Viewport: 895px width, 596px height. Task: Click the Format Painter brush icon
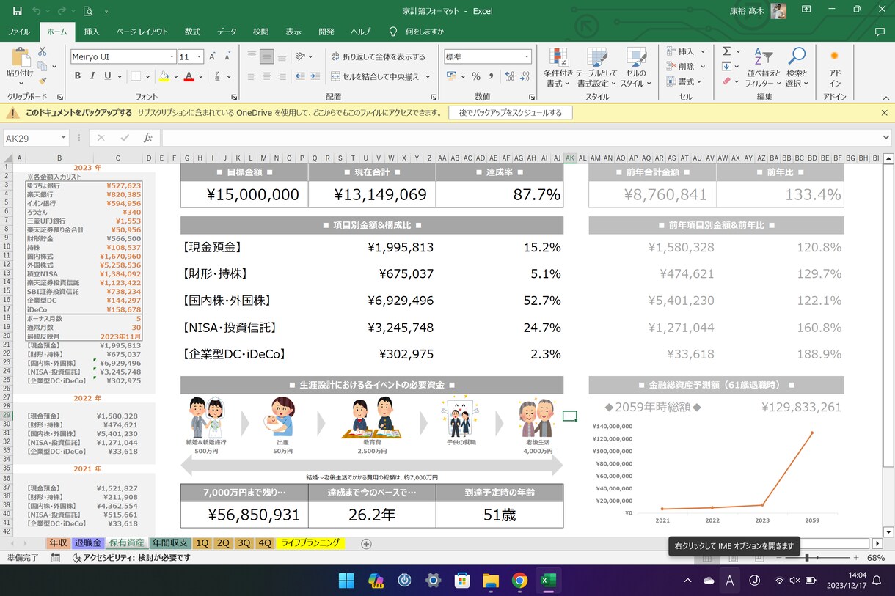pyautogui.click(x=43, y=81)
